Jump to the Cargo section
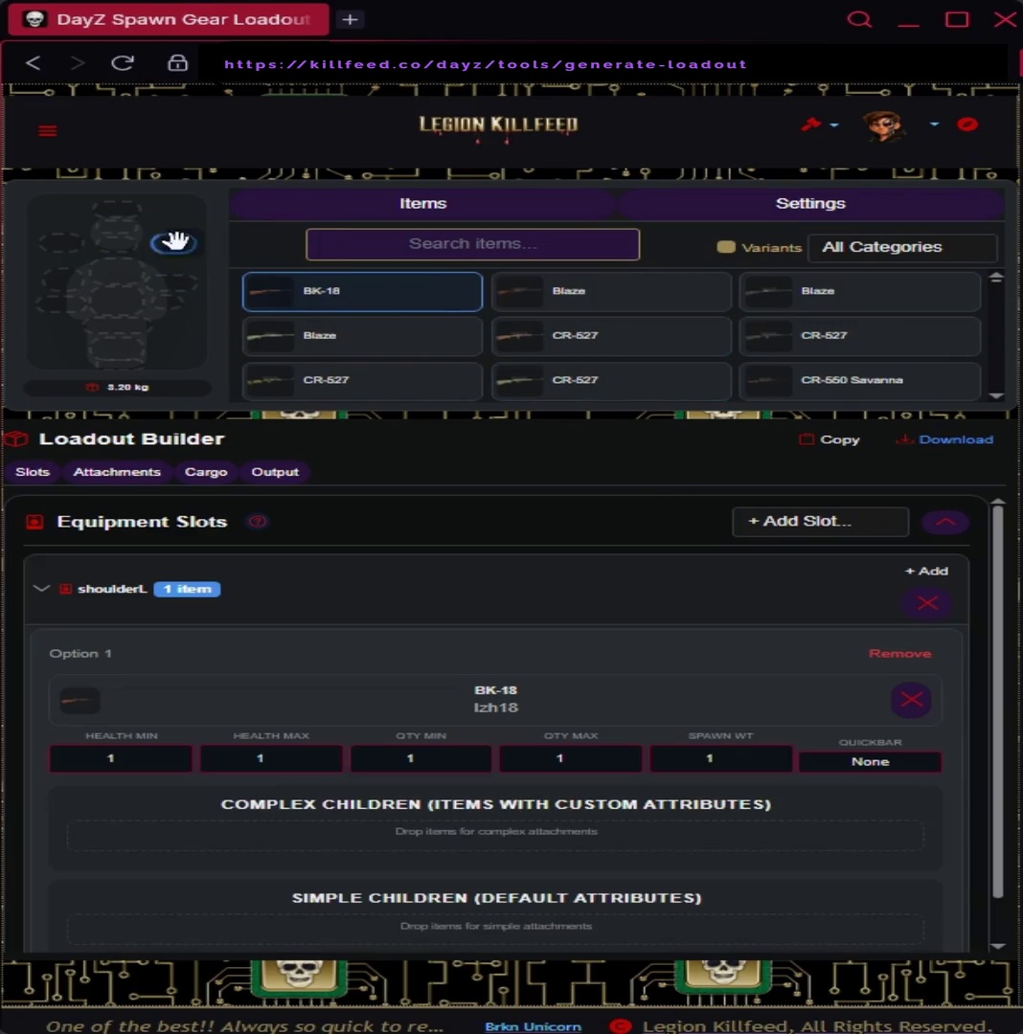The width and height of the screenshot is (1023, 1034). pyautogui.click(x=206, y=472)
